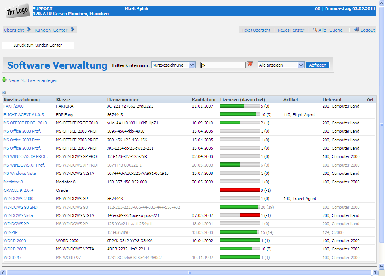The image size is (385, 276).
Task: Go to Übersicht in the breadcrumb
Action: pos(14,30)
